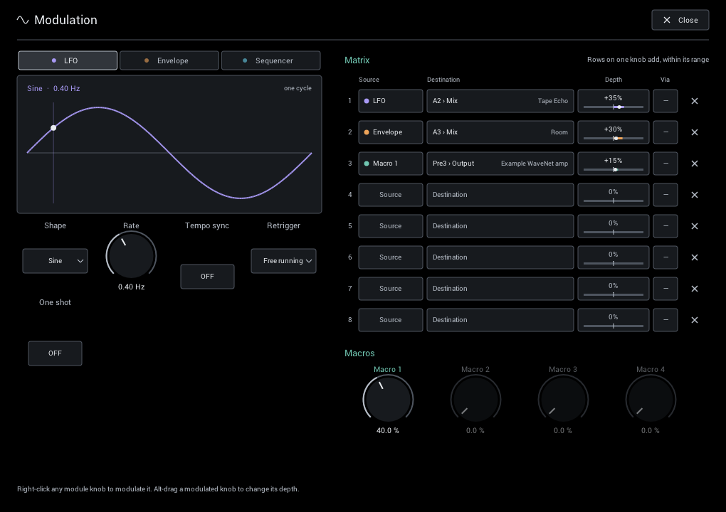Click row 4 Via button
Image resolution: width=726 pixels, height=512 pixels.
tap(665, 195)
